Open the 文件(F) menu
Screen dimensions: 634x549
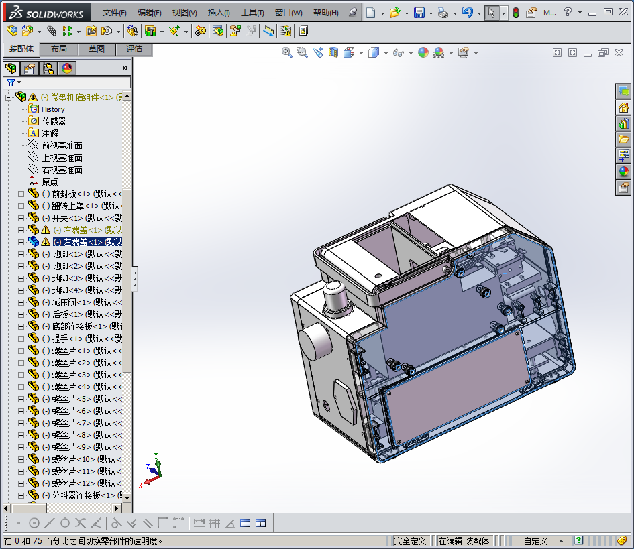coord(115,13)
